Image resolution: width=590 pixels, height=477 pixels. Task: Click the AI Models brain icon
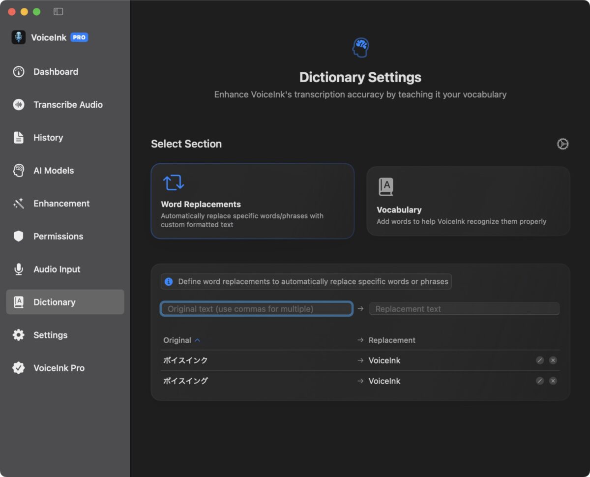[x=19, y=171]
